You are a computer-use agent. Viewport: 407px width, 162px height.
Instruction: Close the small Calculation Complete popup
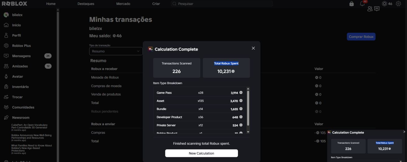404,132
